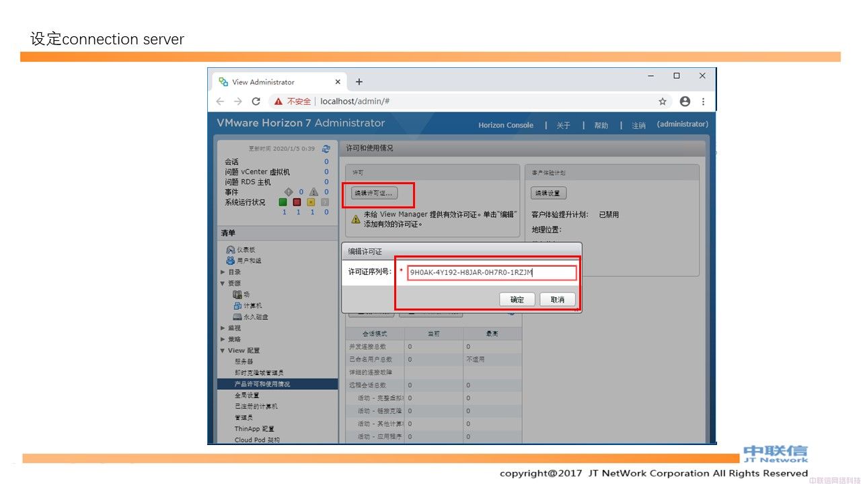Close the View Administrator tab
The width and height of the screenshot is (861, 484).
[x=338, y=82]
